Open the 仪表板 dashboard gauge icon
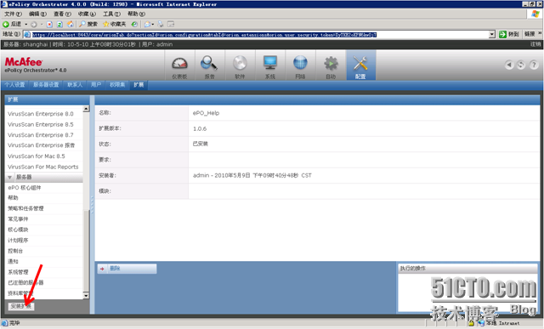Image resolution: width=544 pixels, height=329 pixels. 179,66
